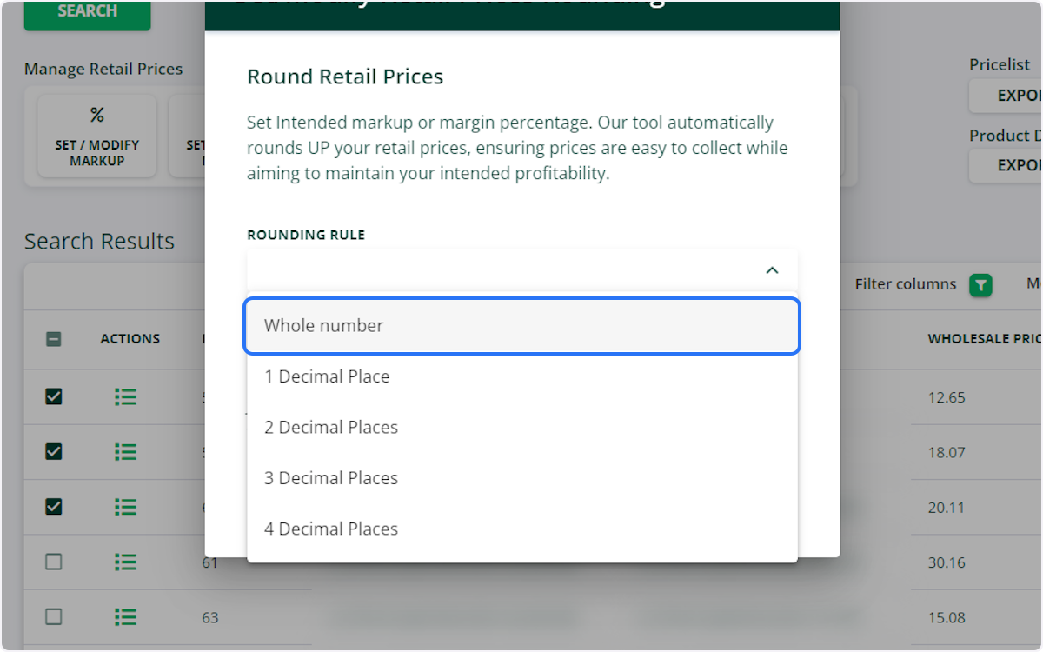
Task: Click the green Filter columns funnel icon
Action: coord(980,284)
